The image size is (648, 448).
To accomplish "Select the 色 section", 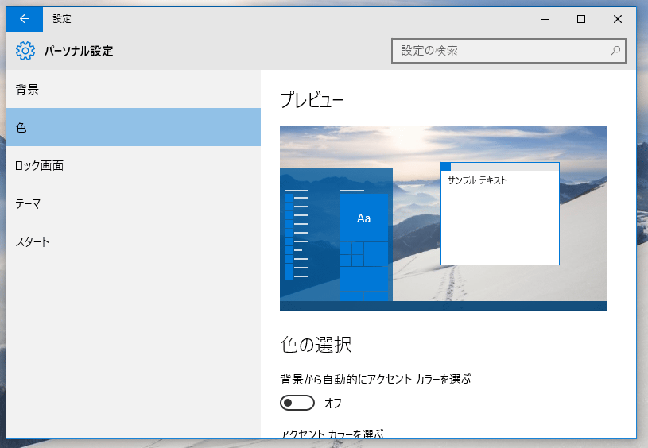I will (134, 127).
